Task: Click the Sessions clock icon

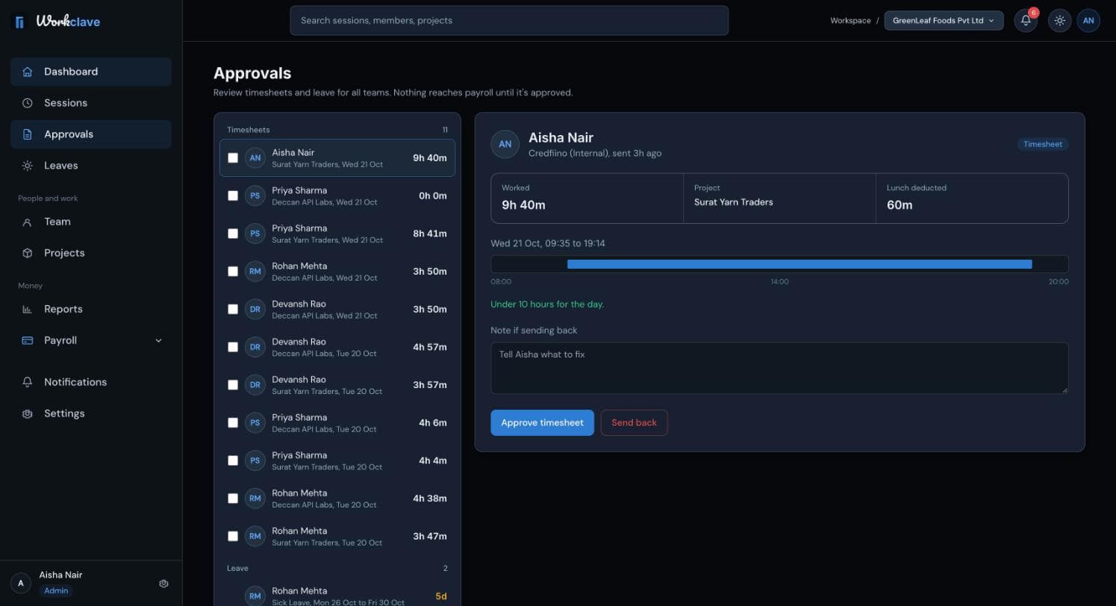Action: click(28, 103)
